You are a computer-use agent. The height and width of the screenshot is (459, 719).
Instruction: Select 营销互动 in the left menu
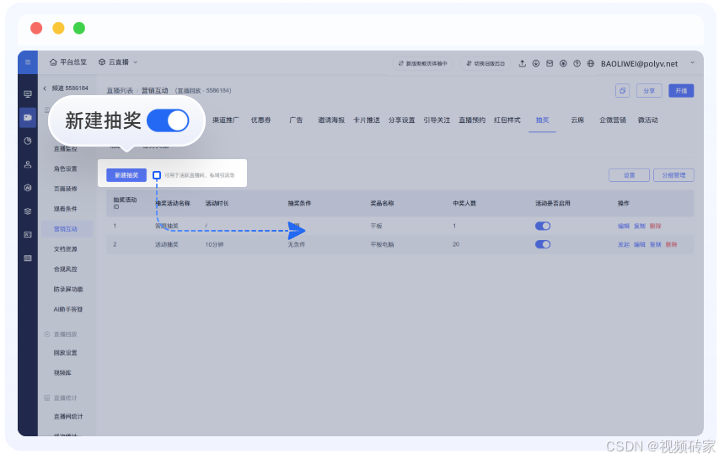coord(67,229)
